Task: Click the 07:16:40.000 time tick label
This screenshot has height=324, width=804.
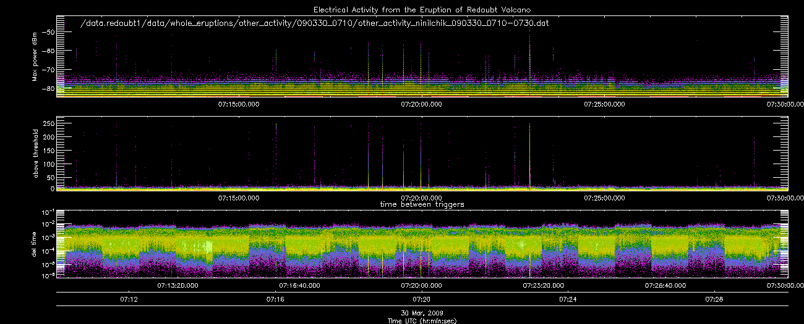Action: click(300, 286)
